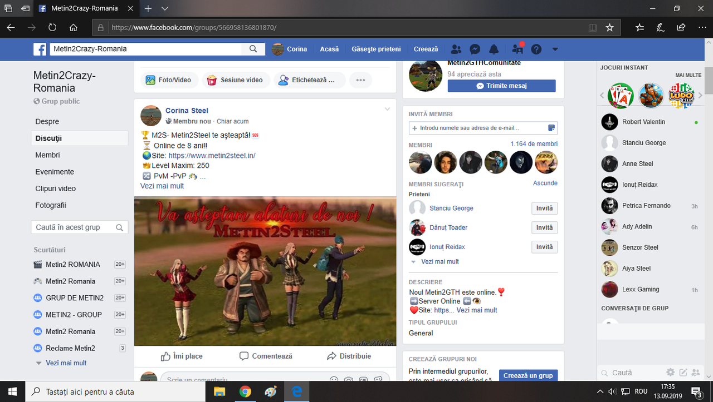Show hidden system tray icons

click(600, 391)
